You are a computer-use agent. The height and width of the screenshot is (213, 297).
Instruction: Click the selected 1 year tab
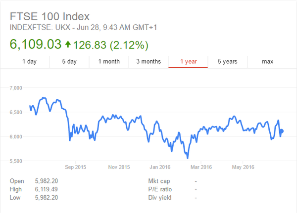pos(188,61)
